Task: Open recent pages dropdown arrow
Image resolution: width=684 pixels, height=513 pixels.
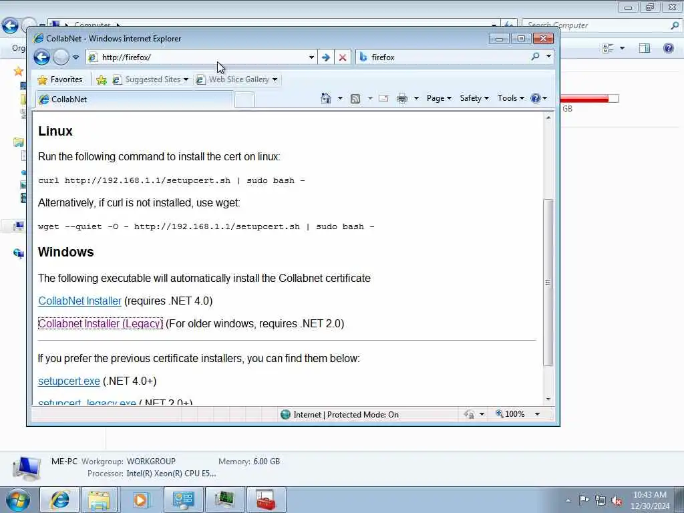Action: (x=76, y=57)
